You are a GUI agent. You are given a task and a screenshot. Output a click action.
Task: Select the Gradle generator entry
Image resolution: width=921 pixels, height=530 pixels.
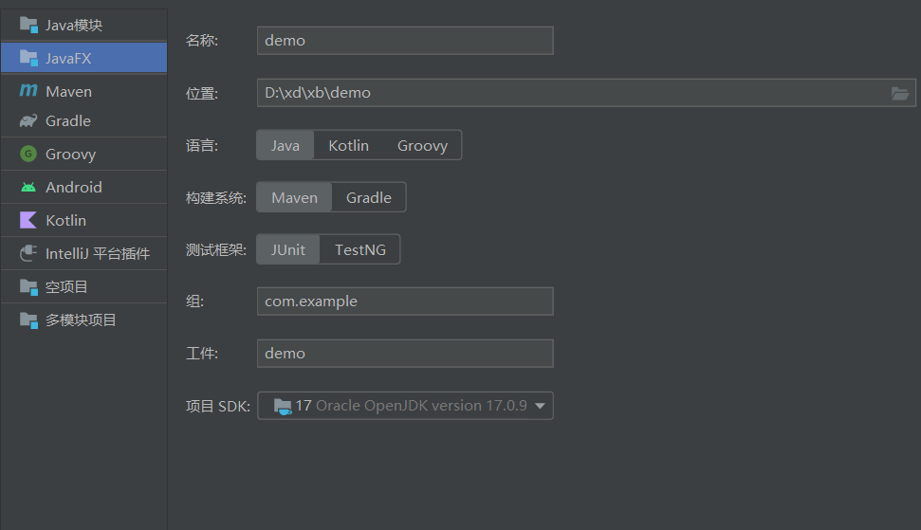tap(84, 121)
